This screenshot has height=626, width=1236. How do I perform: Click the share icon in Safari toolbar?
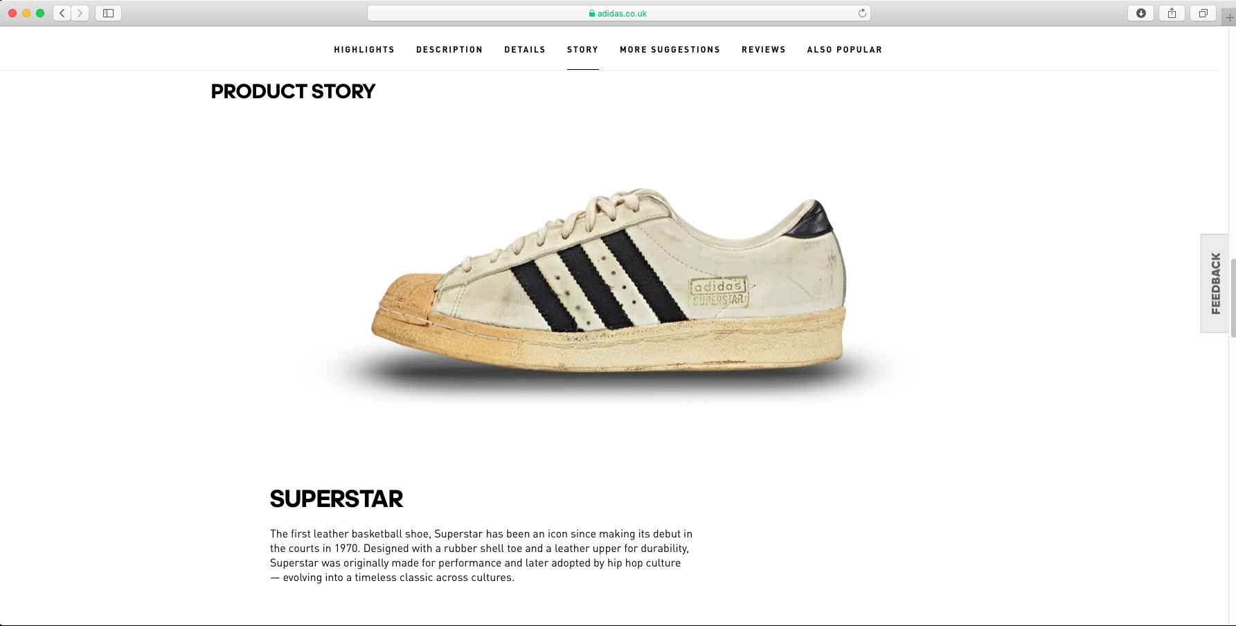pyautogui.click(x=1172, y=13)
